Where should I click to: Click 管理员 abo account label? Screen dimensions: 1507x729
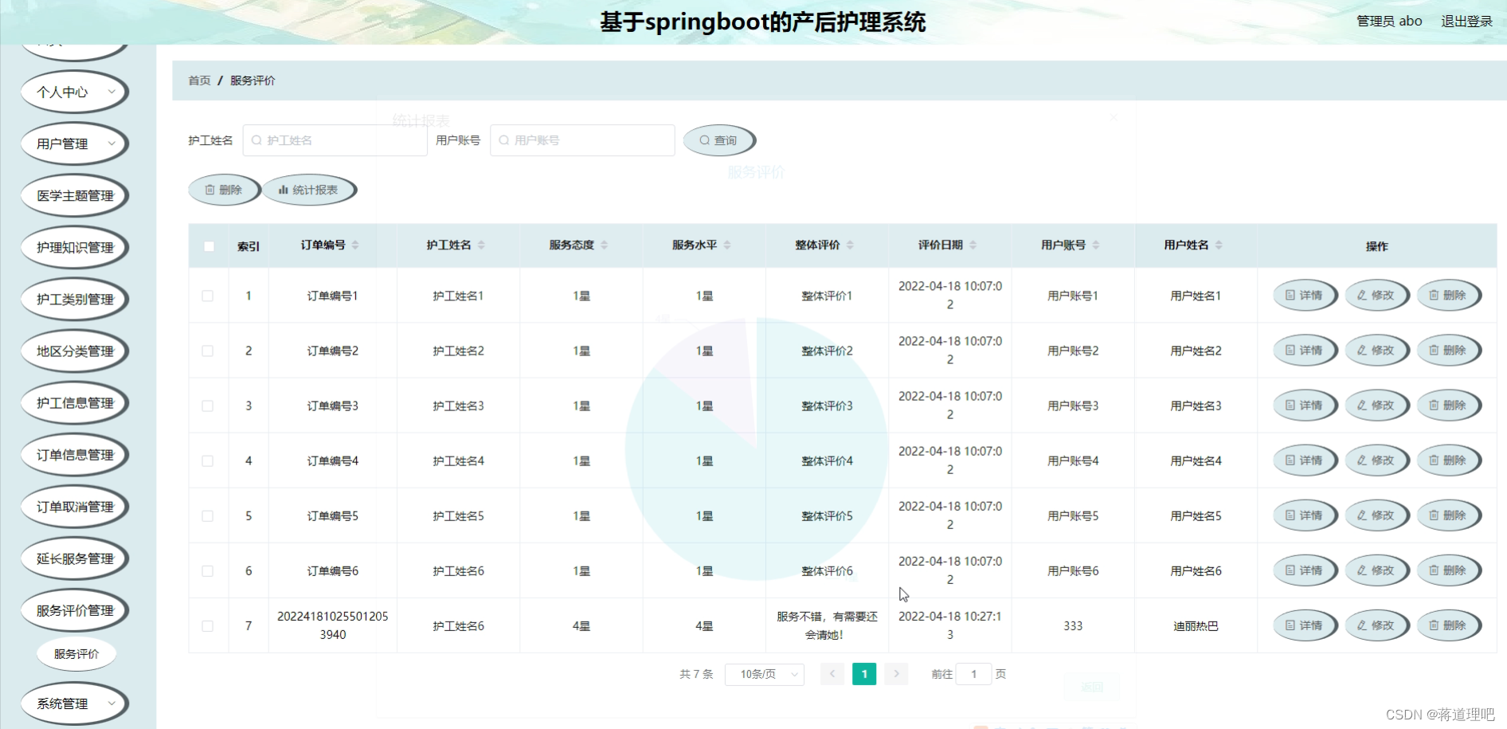click(x=1389, y=22)
